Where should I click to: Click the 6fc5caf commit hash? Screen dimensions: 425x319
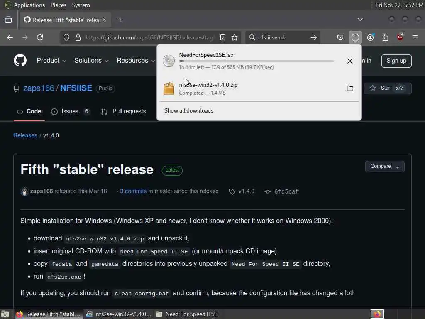tap(286, 191)
